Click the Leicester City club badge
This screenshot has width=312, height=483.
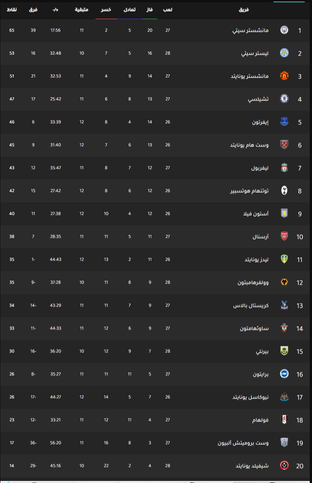[x=284, y=53]
